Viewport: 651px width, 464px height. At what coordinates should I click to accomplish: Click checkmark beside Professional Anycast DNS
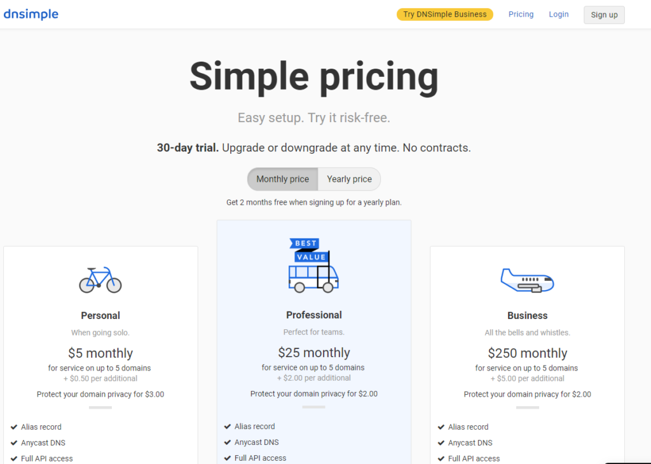[x=227, y=442]
